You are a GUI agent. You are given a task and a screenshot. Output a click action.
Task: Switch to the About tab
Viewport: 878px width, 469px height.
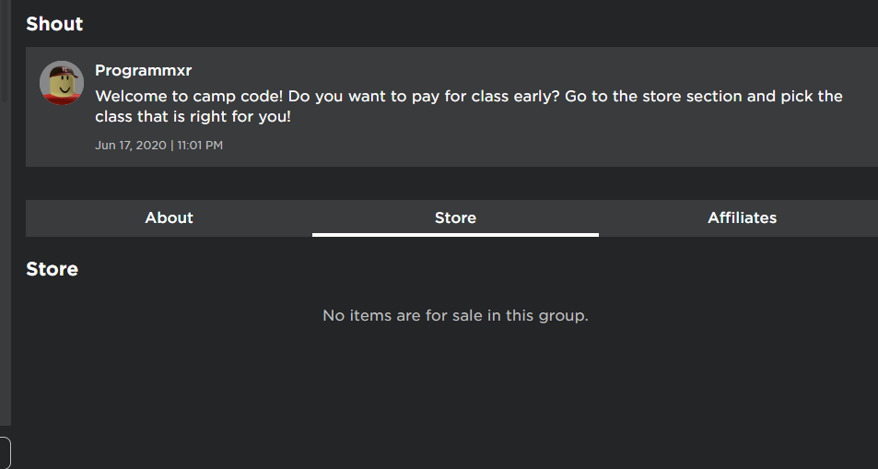click(169, 218)
